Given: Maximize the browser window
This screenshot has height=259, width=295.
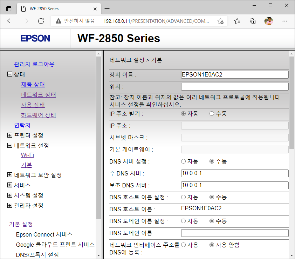Looking at the screenshot, I should click(x=270, y=6).
